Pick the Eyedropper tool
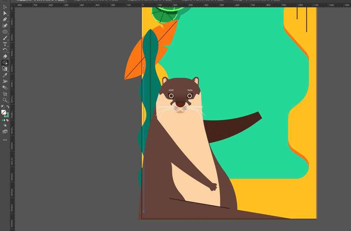Screen dimensions: 351x231 (5, 75)
